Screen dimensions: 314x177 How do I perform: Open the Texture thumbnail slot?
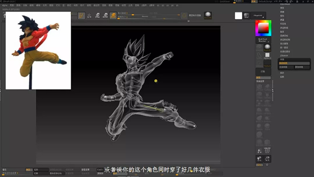pos(267,63)
